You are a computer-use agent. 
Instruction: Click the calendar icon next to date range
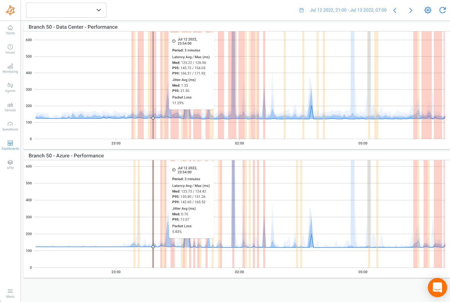tap(301, 10)
